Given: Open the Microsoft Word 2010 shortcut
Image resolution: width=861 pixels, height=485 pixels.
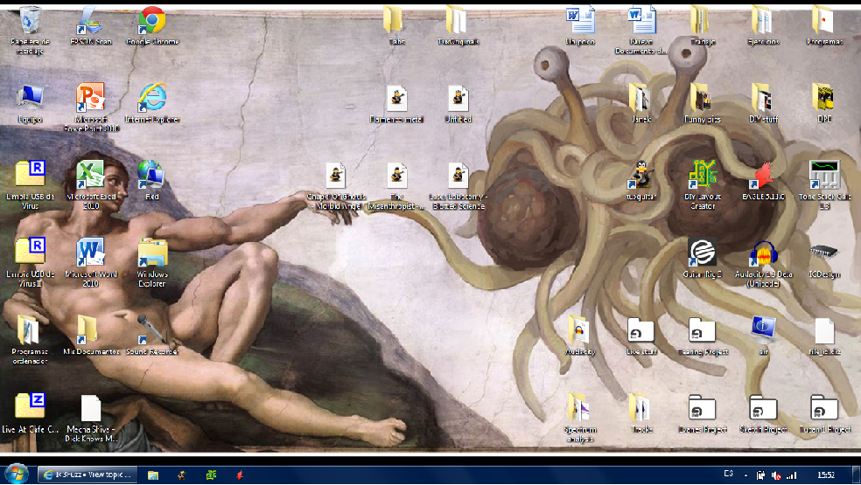Looking at the screenshot, I should [x=90, y=254].
